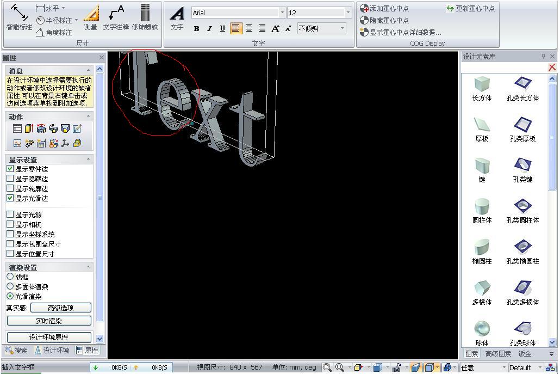Open the font size 12 dropdown

point(348,13)
